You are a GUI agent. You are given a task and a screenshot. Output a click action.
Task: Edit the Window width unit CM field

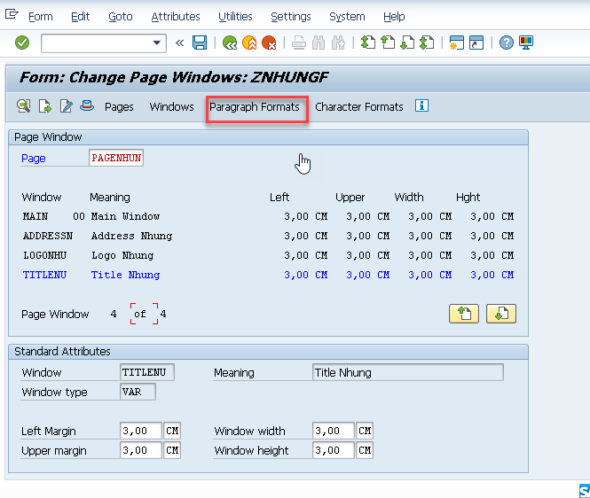click(365, 431)
